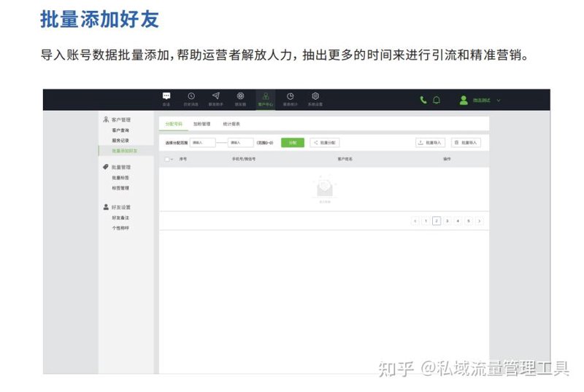Viewport: 584px width, 392px height.
Task: Focus the range start input field
Action: [203, 142]
